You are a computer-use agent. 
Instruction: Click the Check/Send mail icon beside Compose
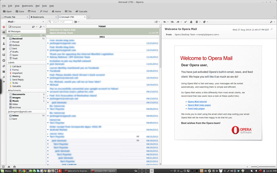[33, 27]
